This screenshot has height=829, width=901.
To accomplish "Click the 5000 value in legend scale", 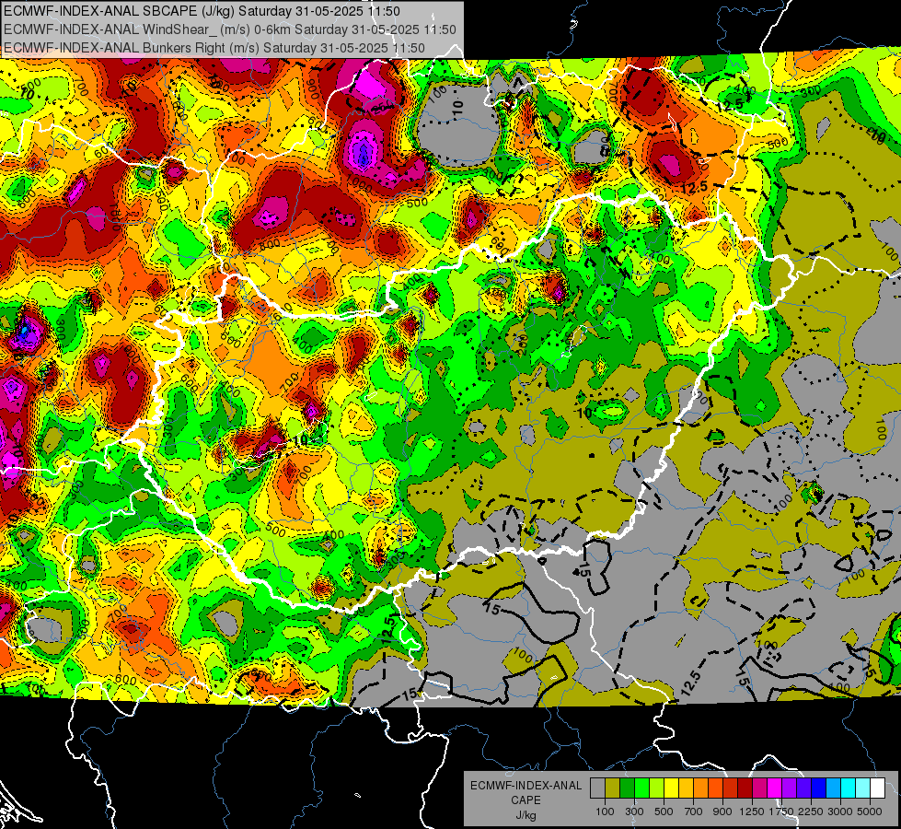I will [x=870, y=811].
